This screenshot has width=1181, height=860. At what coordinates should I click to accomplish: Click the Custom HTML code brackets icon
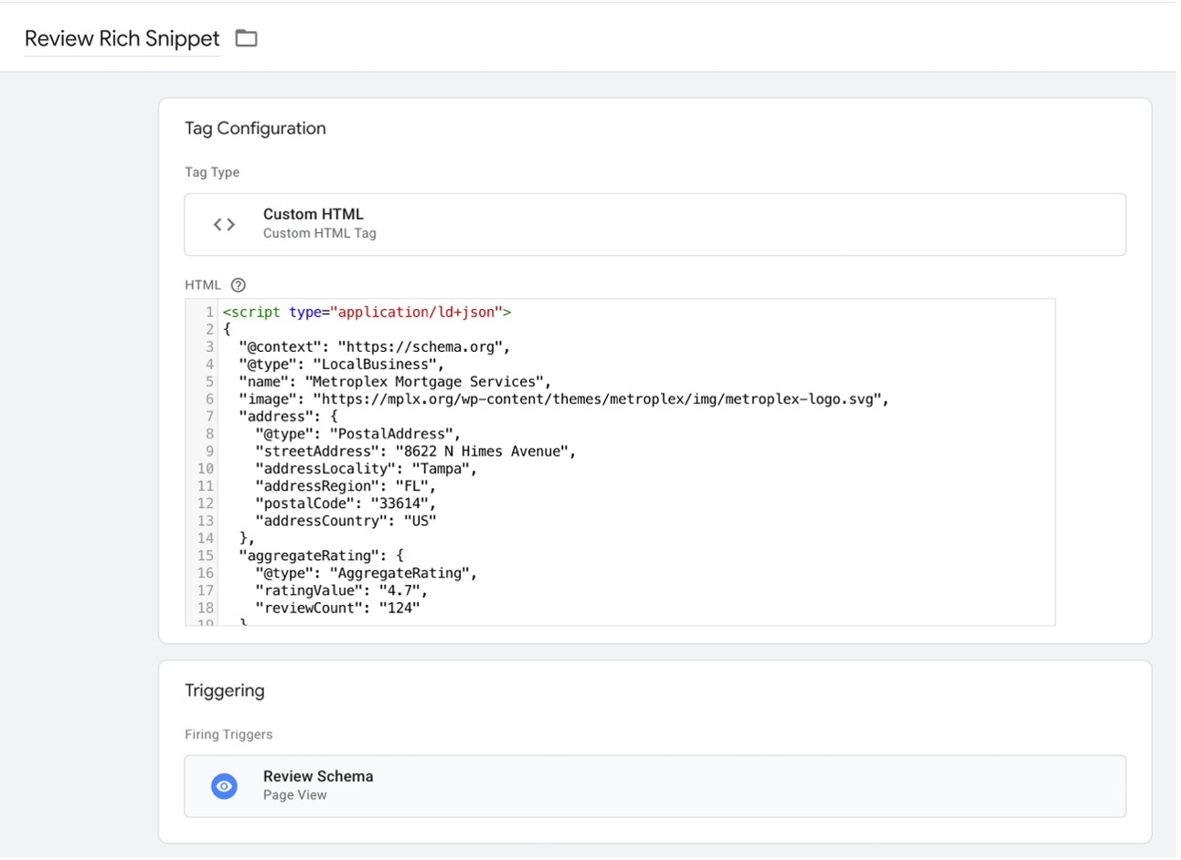(x=224, y=224)
